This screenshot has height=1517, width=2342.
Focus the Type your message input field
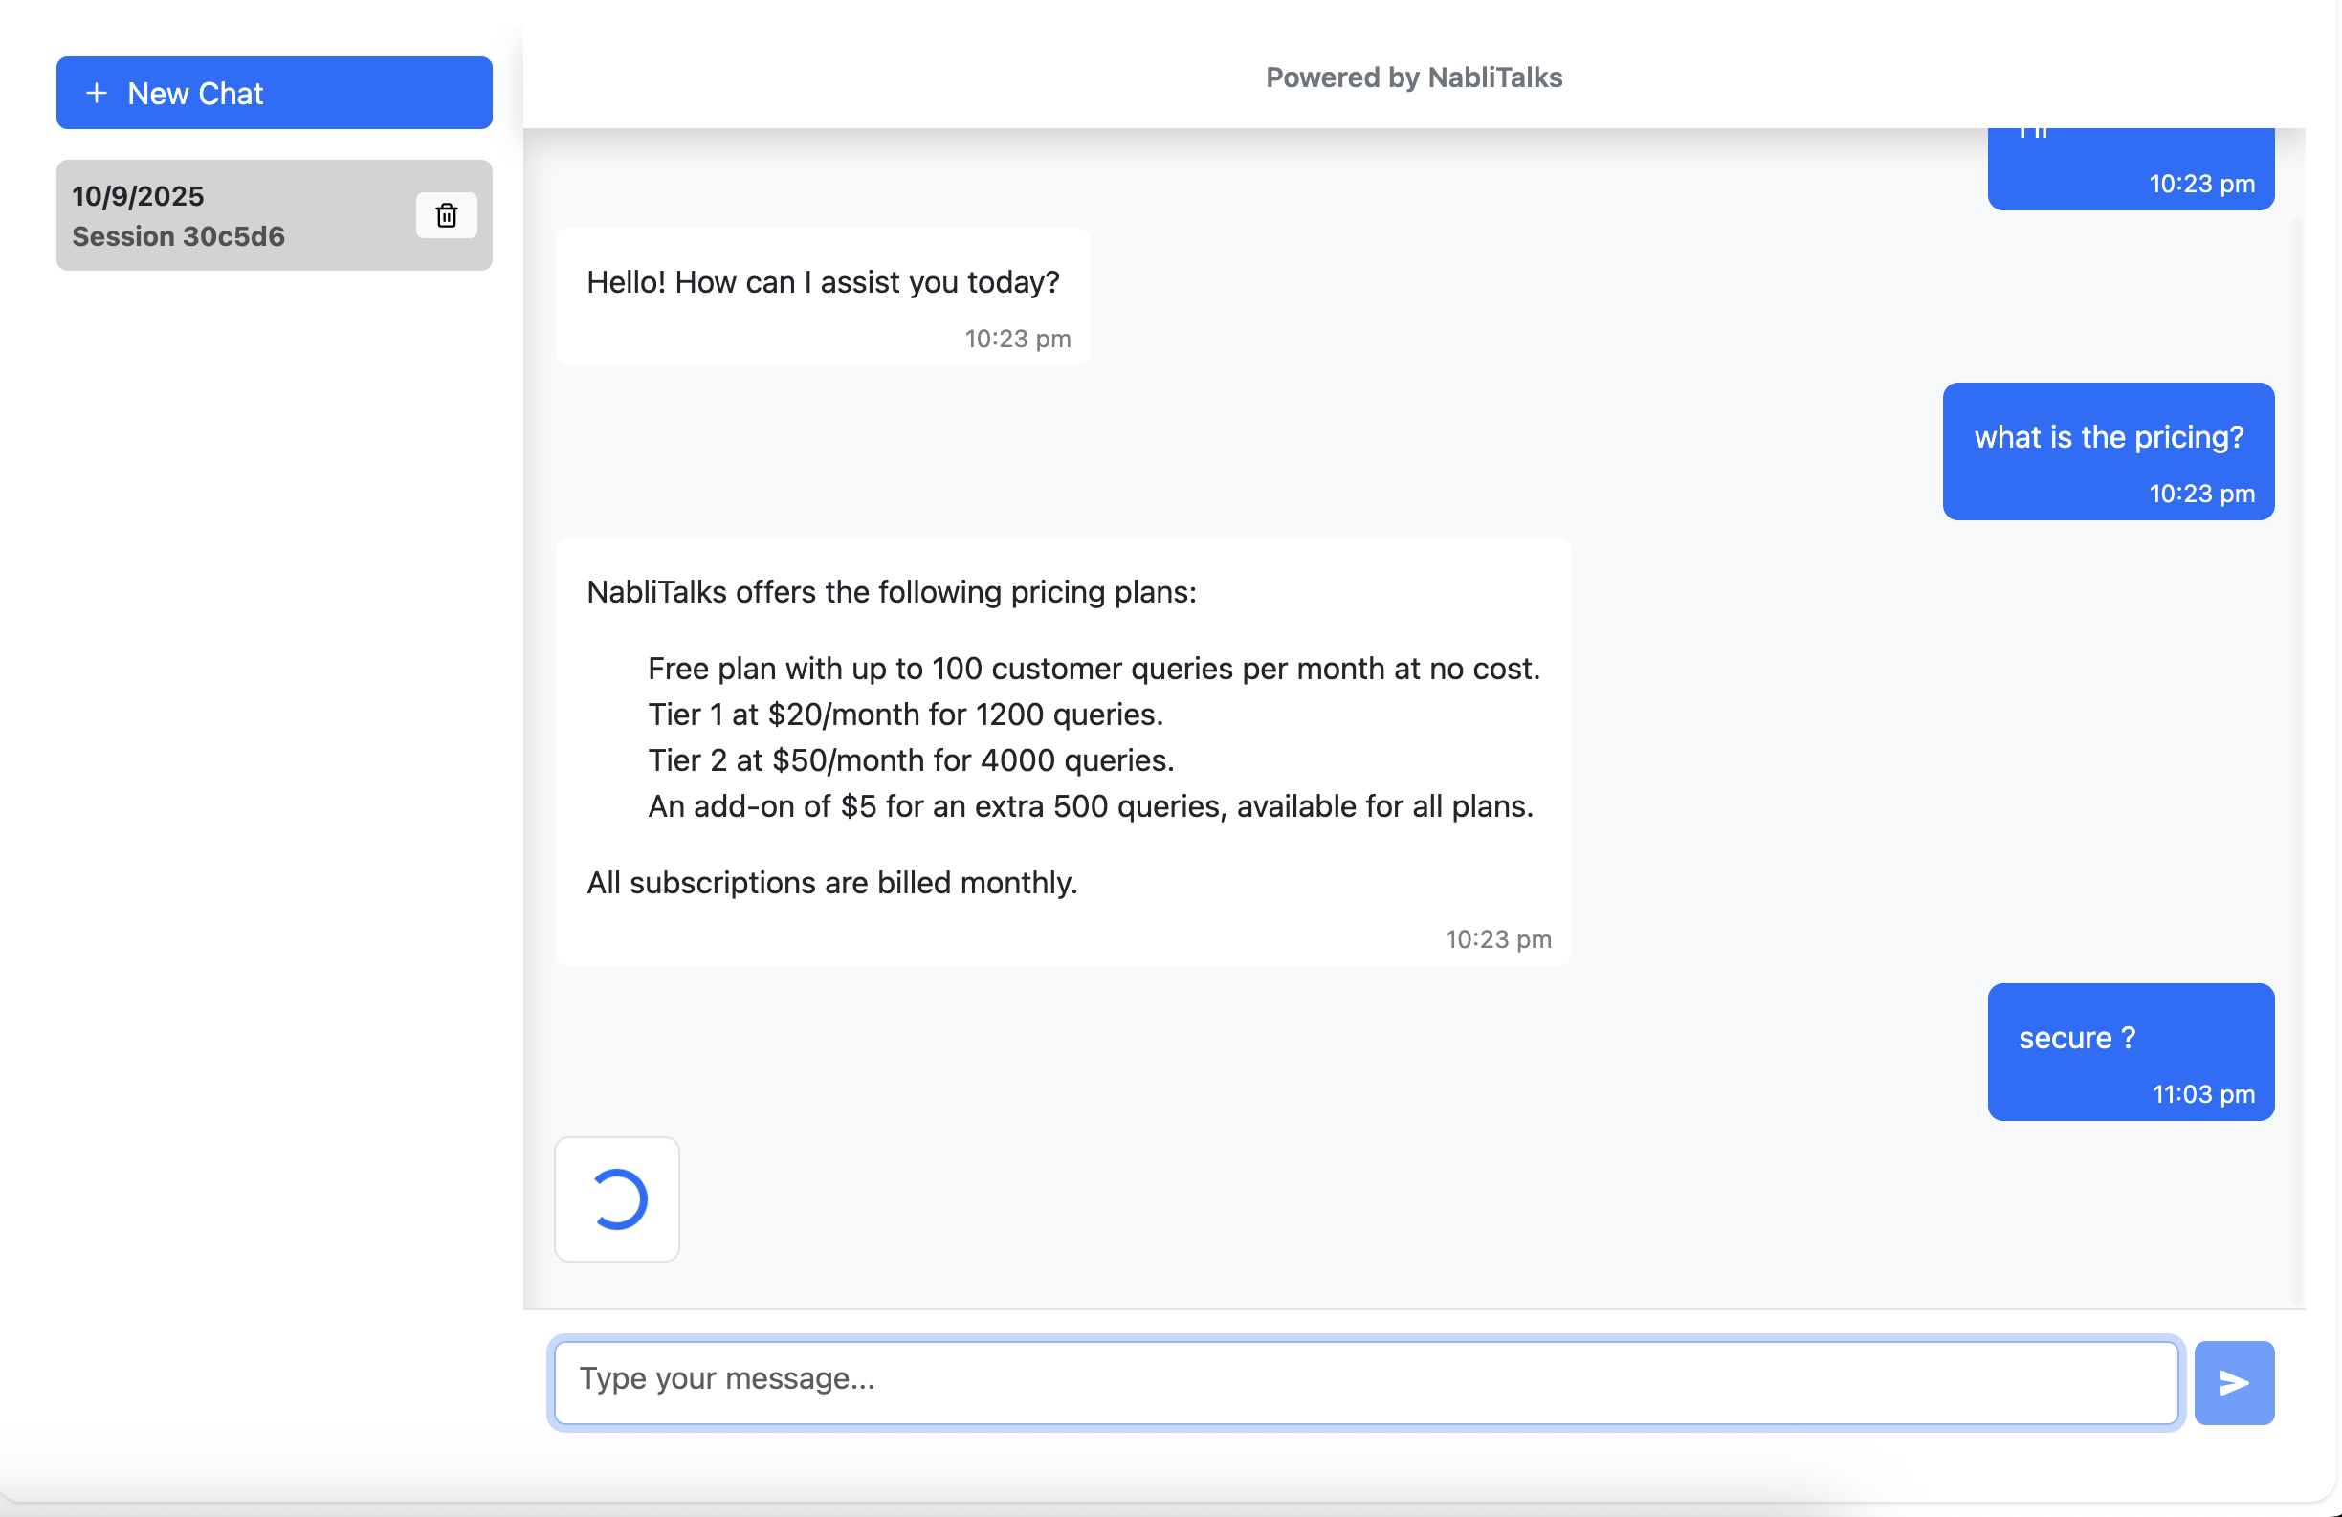pos(1366,1382)
